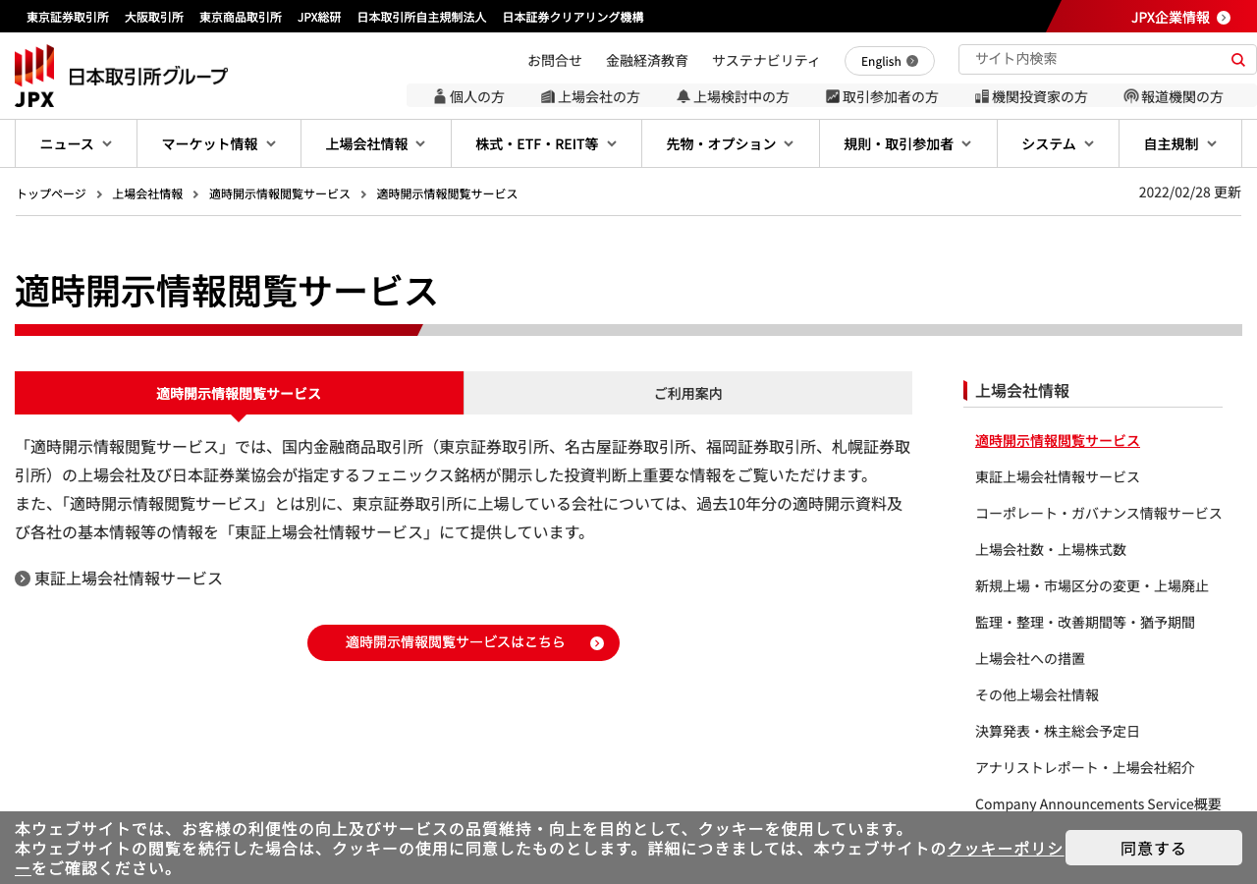The width and height of the screenshot is (1257, 884).
Task: Open JPX企業情報 in the top right corner
Action: click(1171, 17)
